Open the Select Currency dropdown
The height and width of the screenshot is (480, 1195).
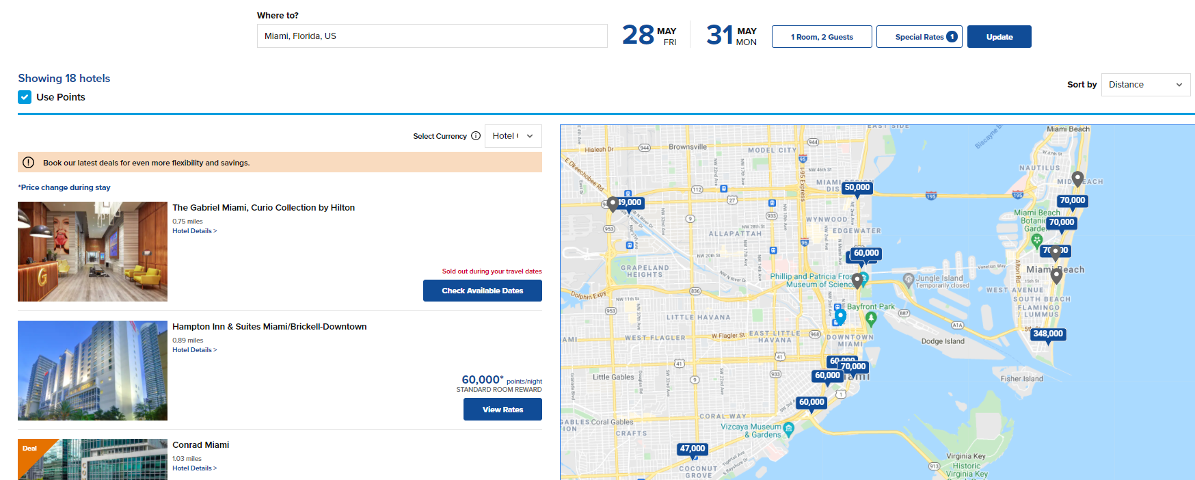[x=513, y=136]
